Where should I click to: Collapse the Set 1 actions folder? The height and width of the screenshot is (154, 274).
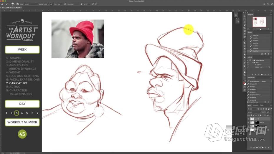click(252, 62)
